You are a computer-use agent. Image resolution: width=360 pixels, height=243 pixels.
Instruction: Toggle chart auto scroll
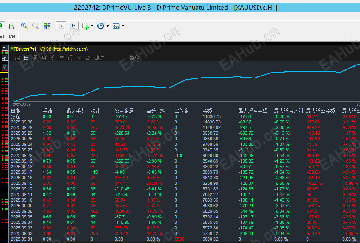click(61, 26)
